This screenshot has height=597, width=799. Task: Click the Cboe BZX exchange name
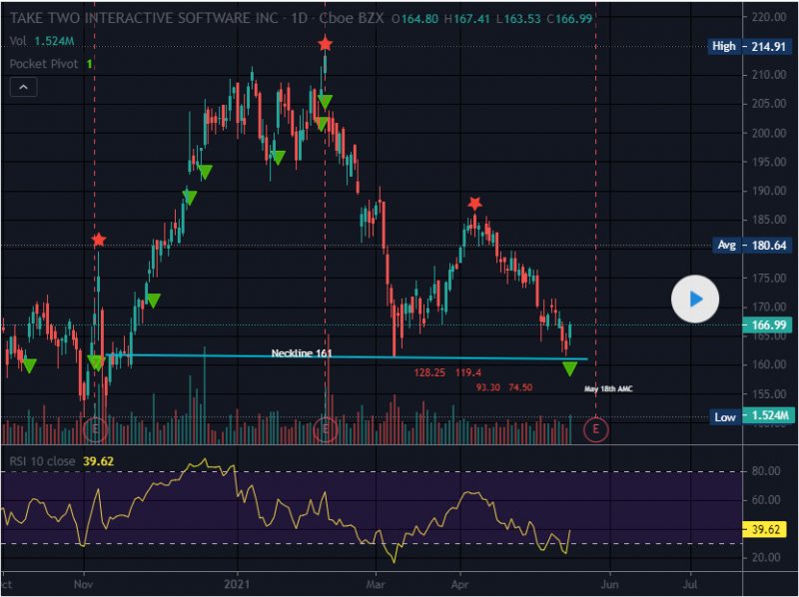click(x=352, y=18)
